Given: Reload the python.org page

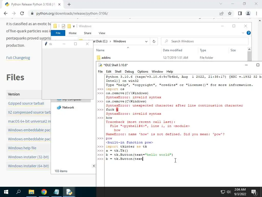Looking at the screenshot, I should point(22,13).
